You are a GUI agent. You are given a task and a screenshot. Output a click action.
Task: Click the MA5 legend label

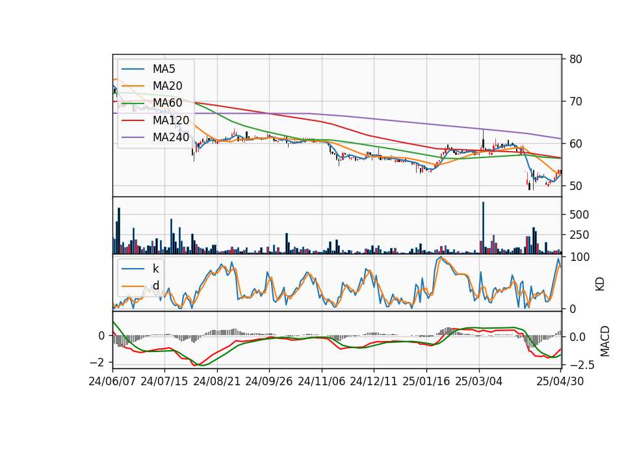point(164,69)
